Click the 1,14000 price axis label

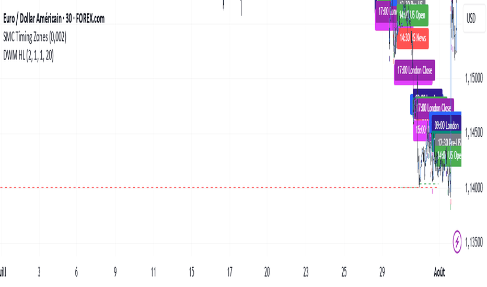pyautogui.click(x=473, y=187)
